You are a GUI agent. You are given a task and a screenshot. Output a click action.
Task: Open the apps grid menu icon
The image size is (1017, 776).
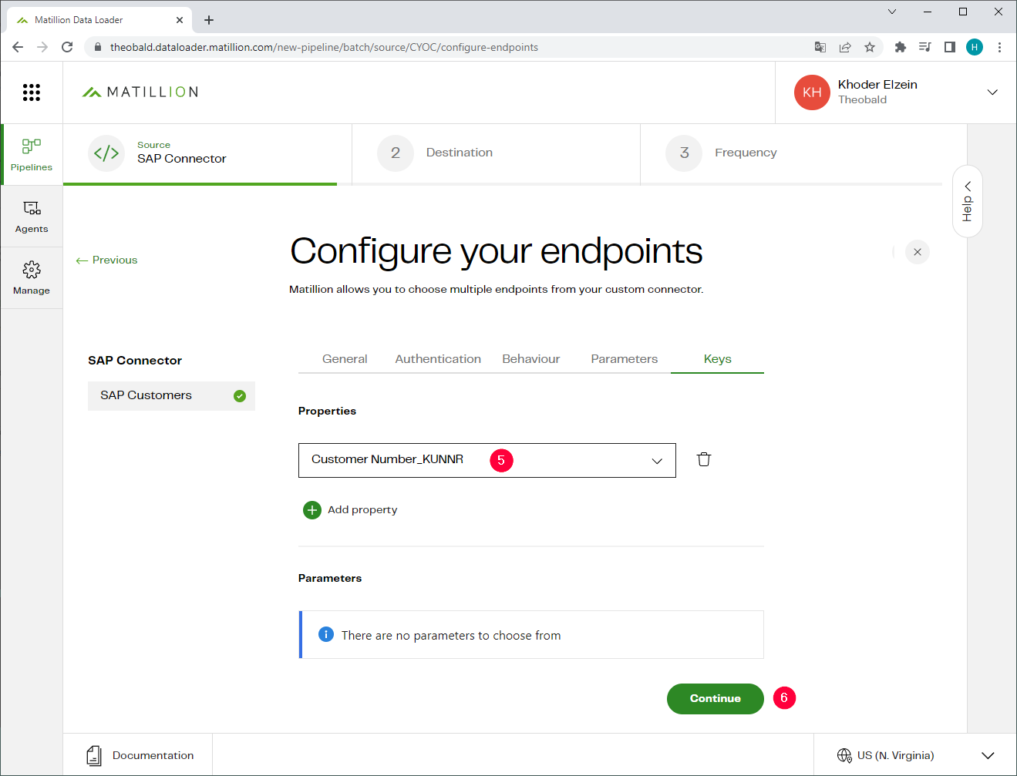(x=31, y=92)
